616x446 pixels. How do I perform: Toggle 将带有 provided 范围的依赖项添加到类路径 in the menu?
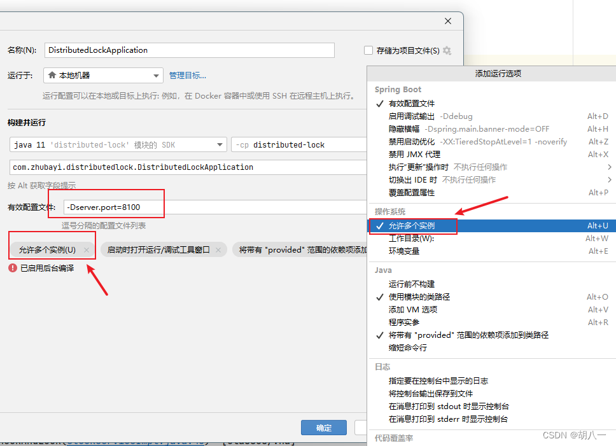coord(492,335)
